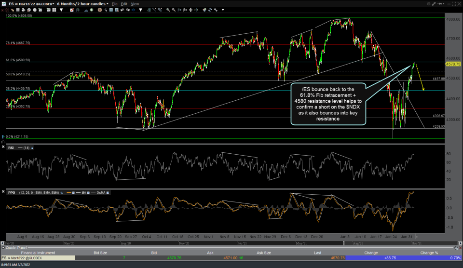Click the ask price 4571.00 cell
The width and height of the screenshot is (463, 268).
tap(231, 258)
